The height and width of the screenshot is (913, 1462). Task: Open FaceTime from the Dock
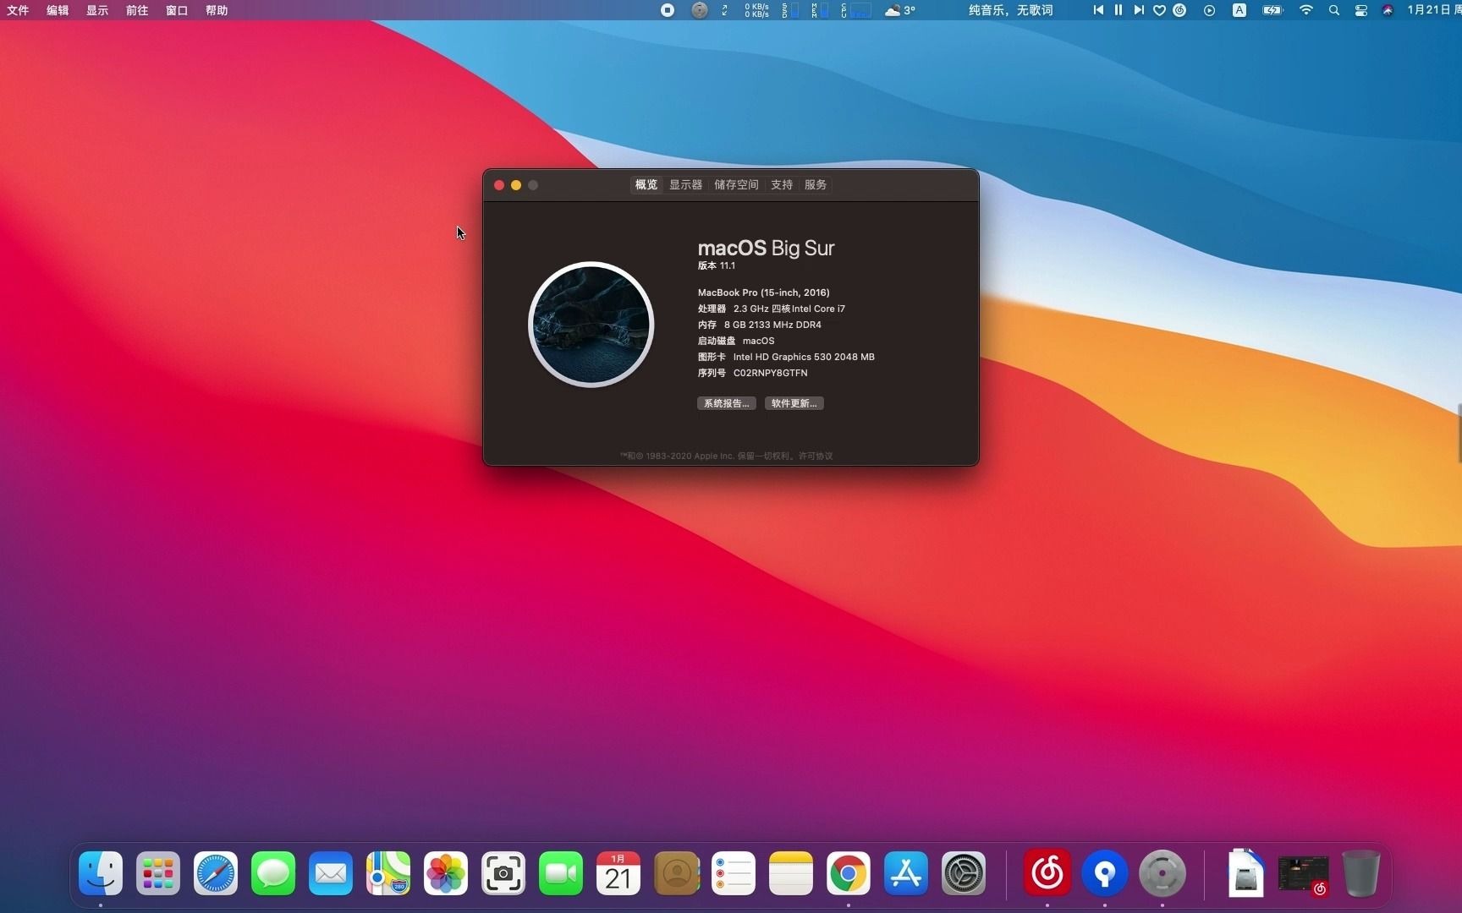point(561,873)
